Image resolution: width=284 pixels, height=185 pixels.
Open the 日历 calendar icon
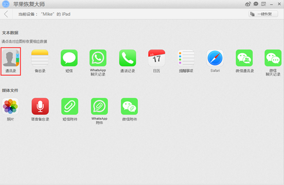(156, 58)
